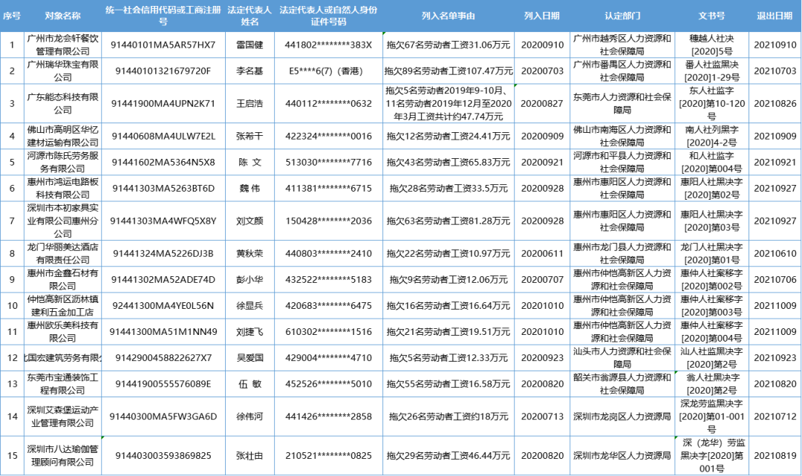This screenshot has width=802, height=476.
Task: Select credit code 91441602MA5364N5X8
Action: click(x=163, y=162)
